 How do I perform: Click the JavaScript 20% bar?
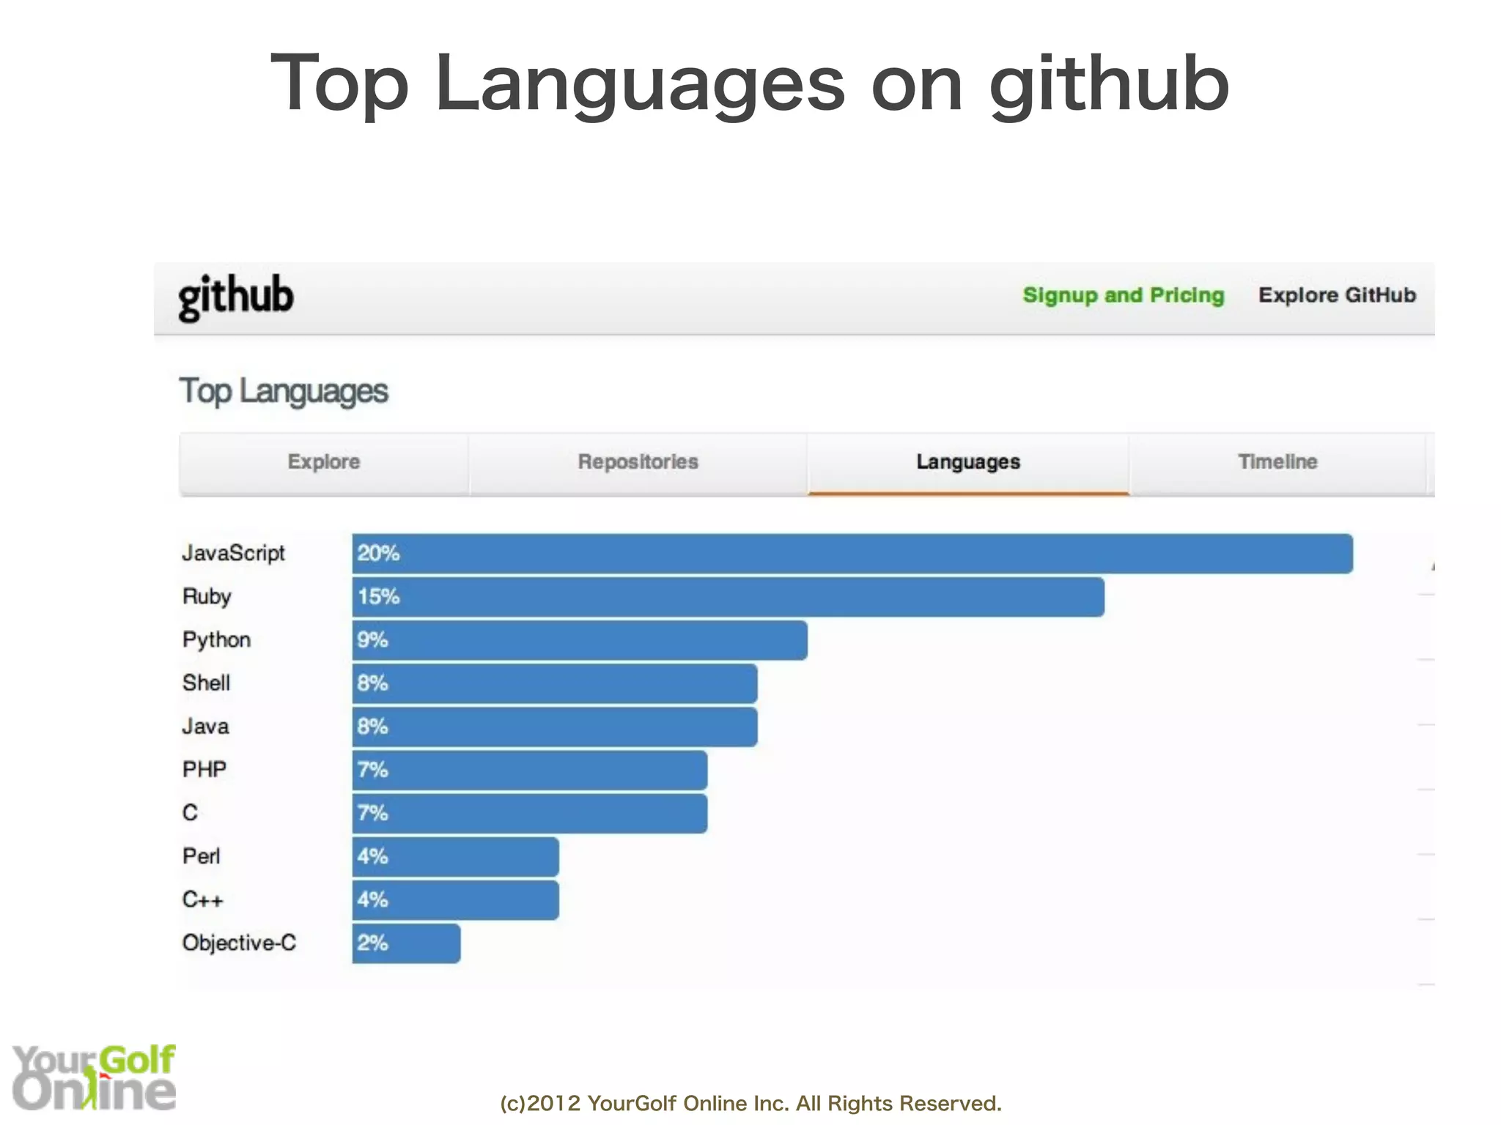852,554
